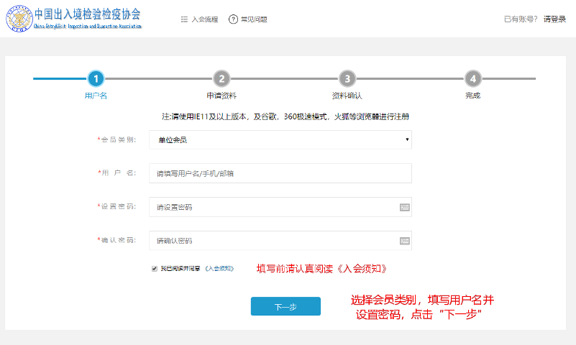Viewport: 576px width, 345px height.
Task: Open 入会流程 menu item
Action: pos(204,19)
